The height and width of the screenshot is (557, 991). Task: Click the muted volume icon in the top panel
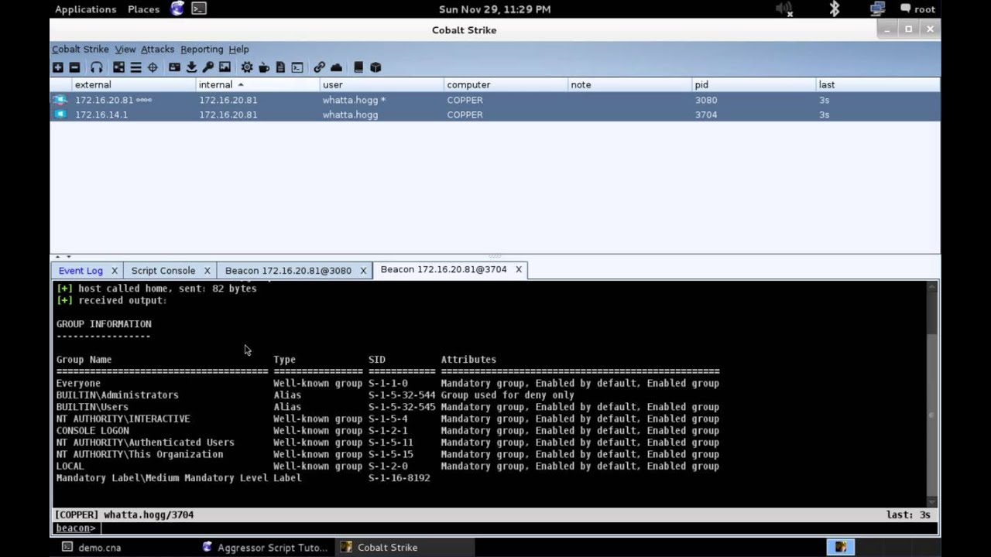(784, 9)
